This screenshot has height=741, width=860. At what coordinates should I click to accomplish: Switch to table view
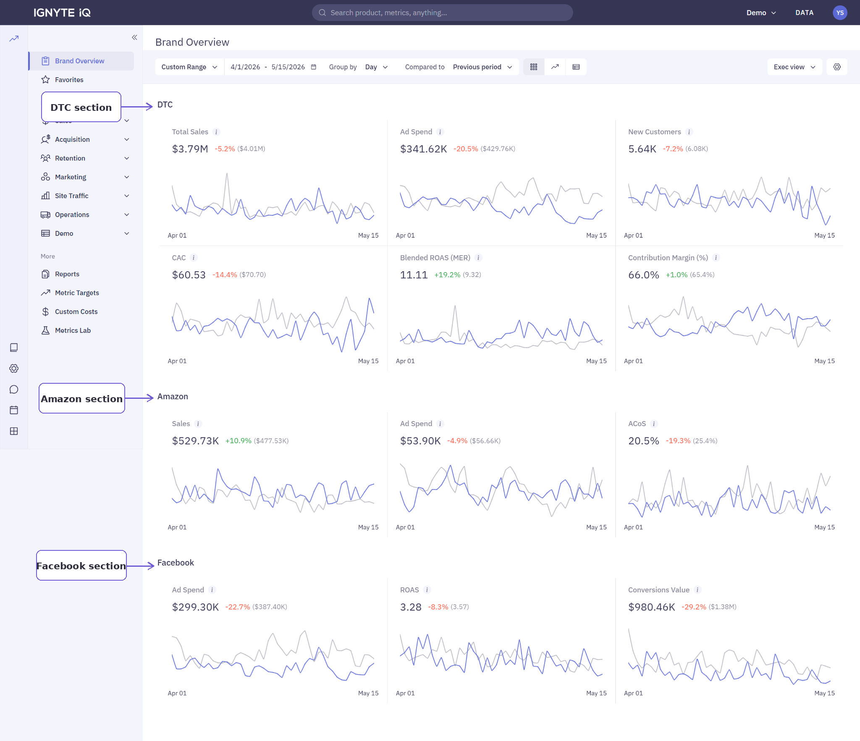(x=576, y=67)
